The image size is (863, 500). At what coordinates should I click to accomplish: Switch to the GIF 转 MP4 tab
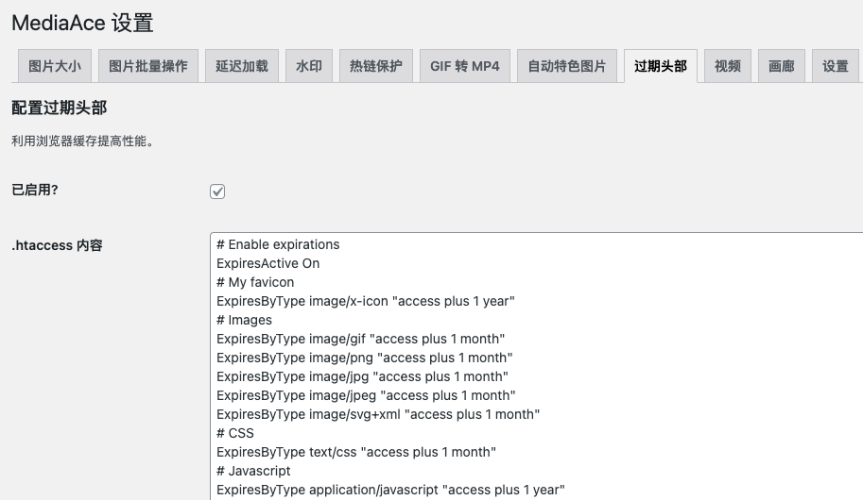pyautogui.click(x=464, y=66)
